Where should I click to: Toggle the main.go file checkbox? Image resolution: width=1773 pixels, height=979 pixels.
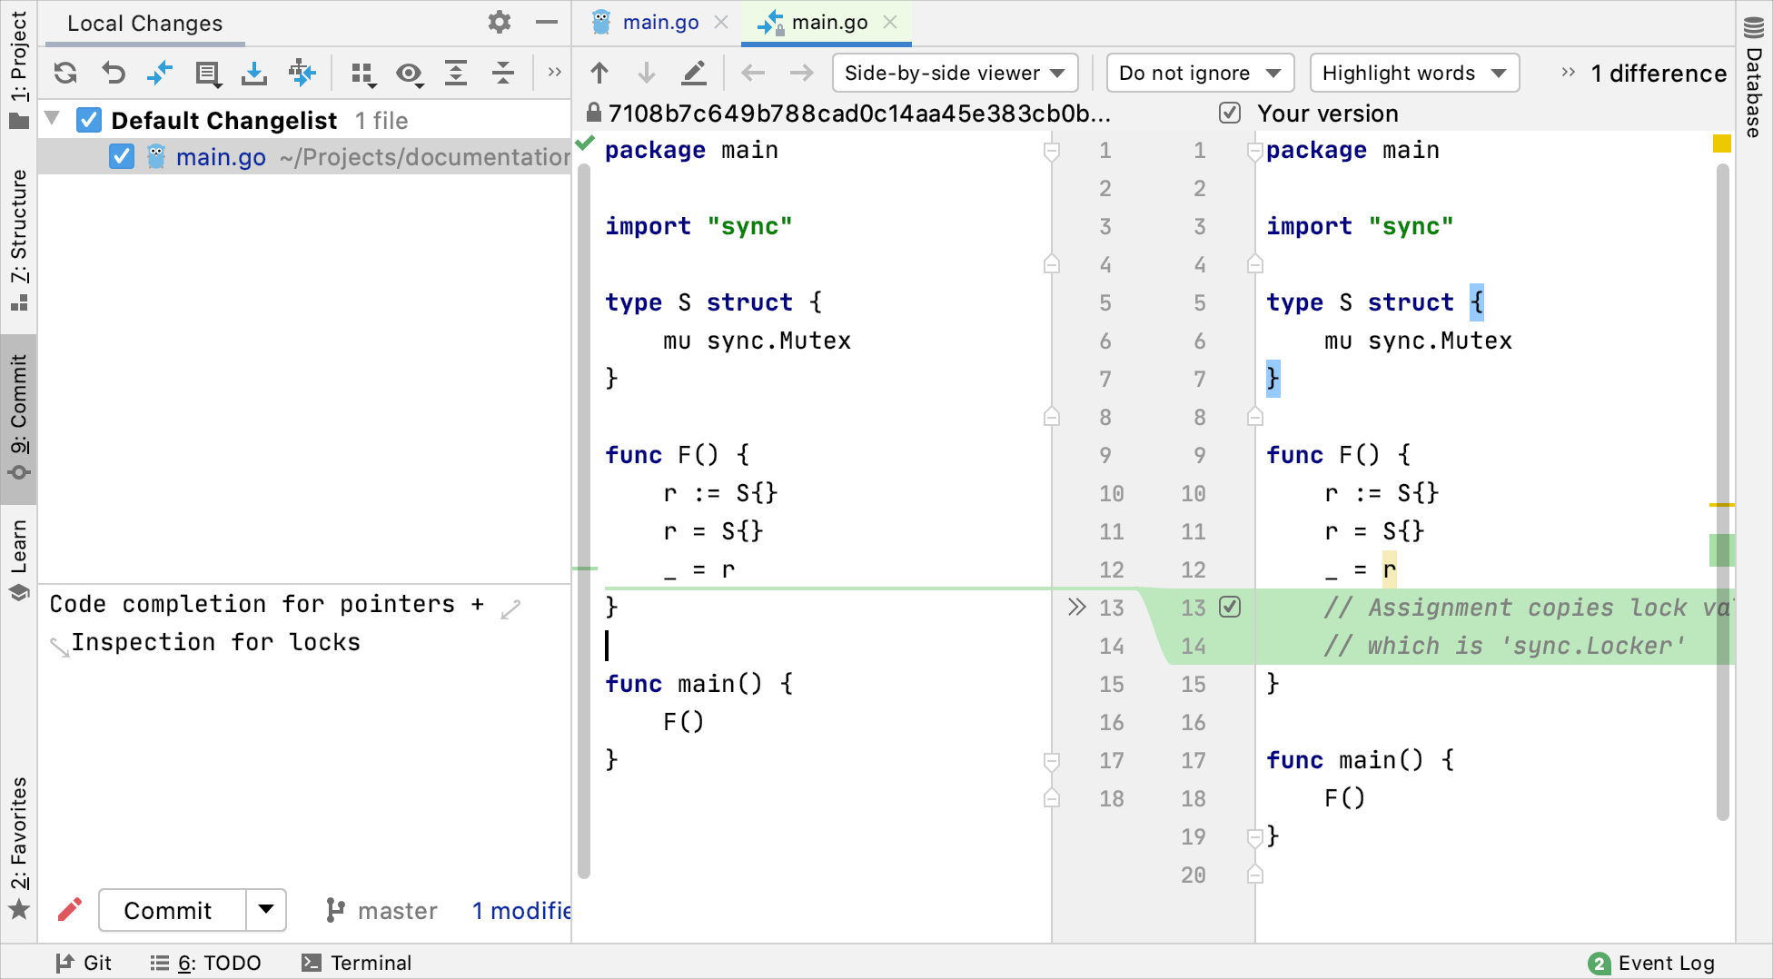tap(122, 156)
